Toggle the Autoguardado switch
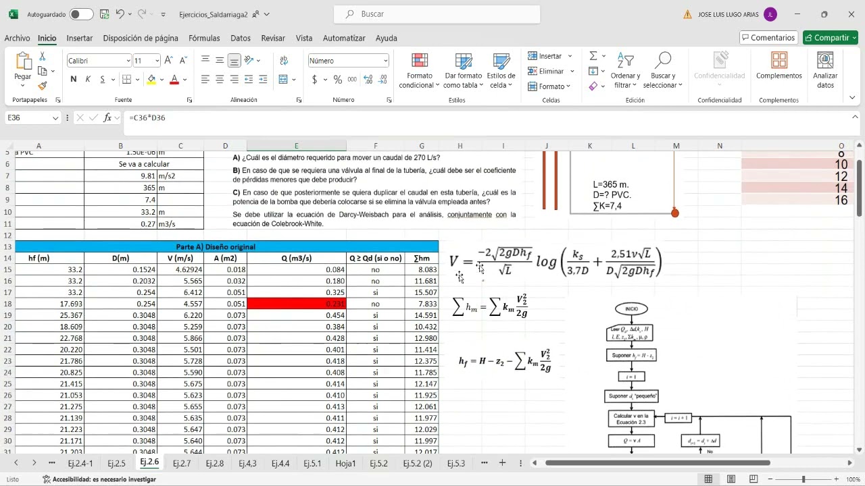This screenshot has width=865, height=486. [82, 14]
